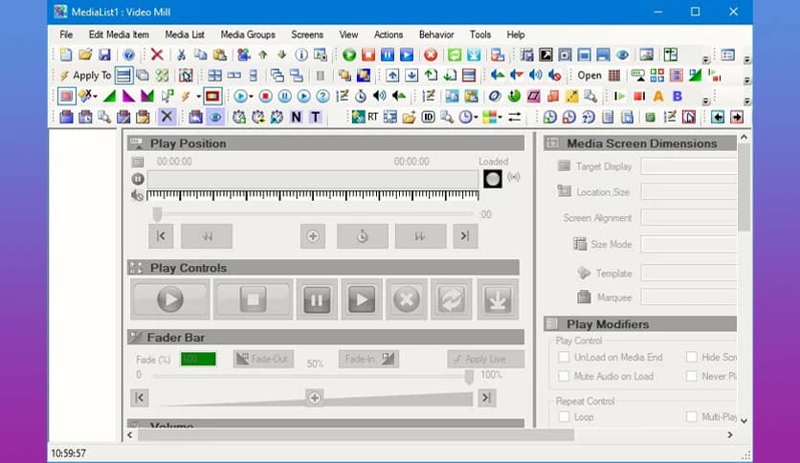
Task: Click the red circle X cancel toolbar icon
Action: [431, 55]
